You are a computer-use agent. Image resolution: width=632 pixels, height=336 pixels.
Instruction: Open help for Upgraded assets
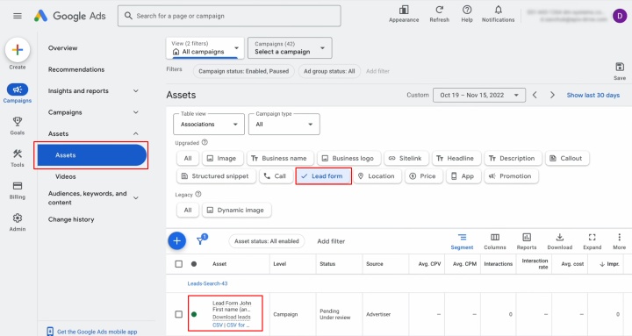(x=205, y=143)
